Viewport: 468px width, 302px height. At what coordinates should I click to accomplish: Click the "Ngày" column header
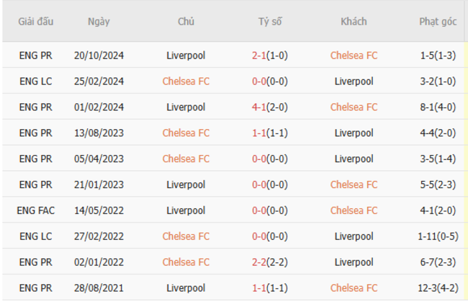[x=99, y=22]
